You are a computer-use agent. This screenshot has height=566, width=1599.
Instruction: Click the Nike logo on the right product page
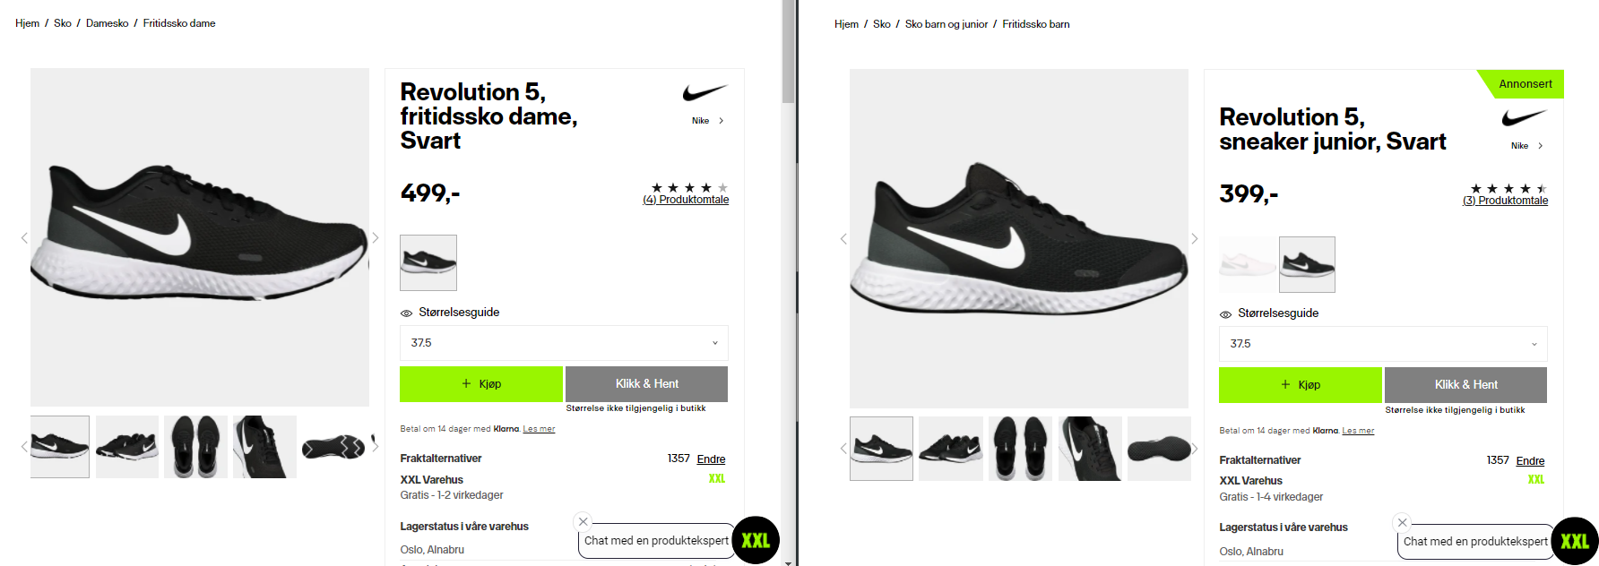coord(1524,117)
